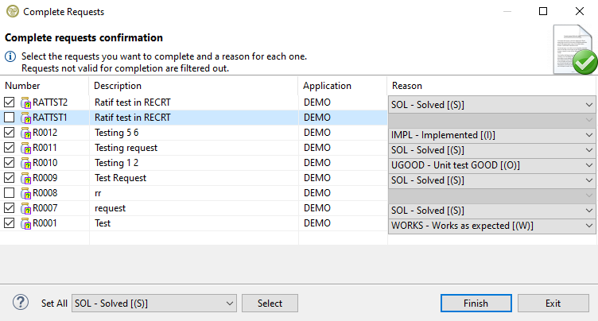Check the RATTST1 request checkbox
The width and height of the screenshot is (598, 321).
(x=9, y=118)
